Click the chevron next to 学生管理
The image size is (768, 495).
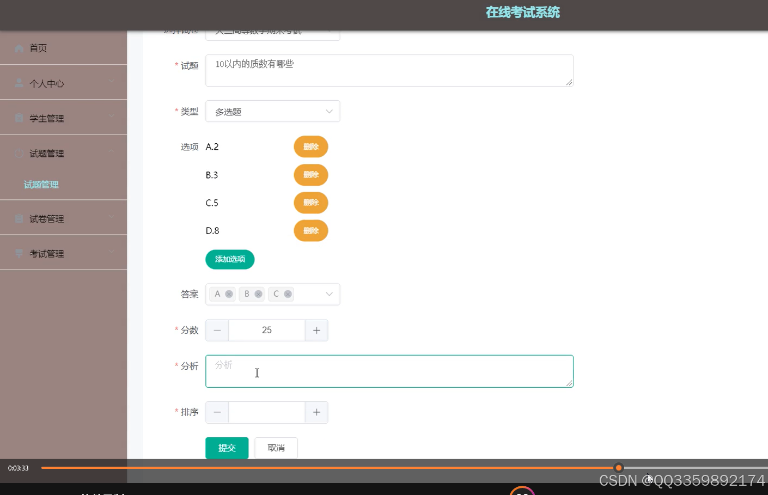click(112, 116)
